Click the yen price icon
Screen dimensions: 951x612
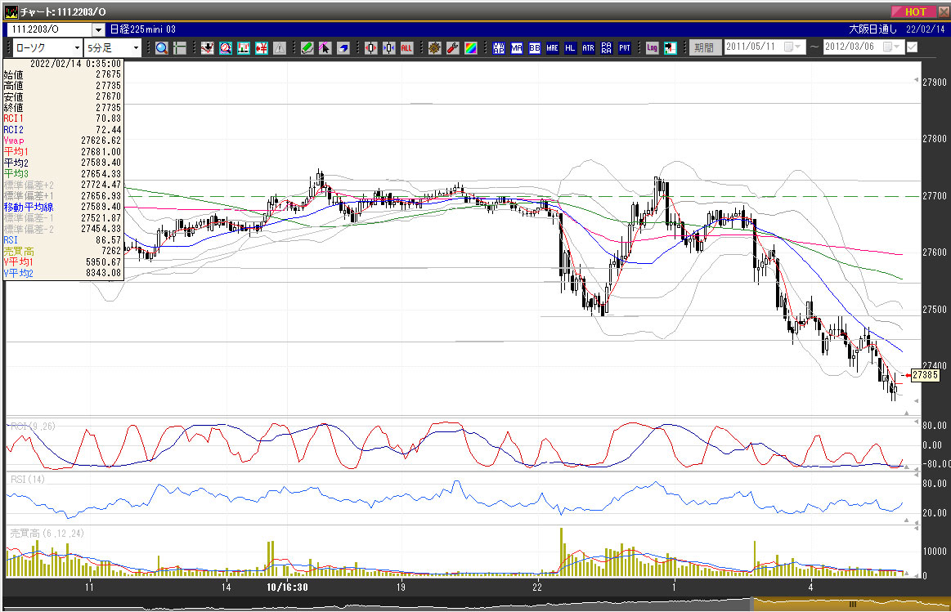click(262, 48)
